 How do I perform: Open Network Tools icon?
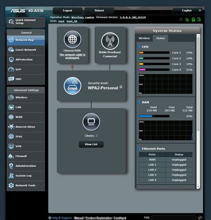click(11, 185)
